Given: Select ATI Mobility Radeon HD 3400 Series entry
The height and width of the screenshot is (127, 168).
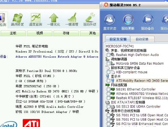Looking at the screenshot, I should click(x=142, y=81).
